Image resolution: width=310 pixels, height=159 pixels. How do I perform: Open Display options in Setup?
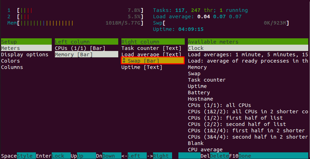pyautogui.click(x=25, y=55)
